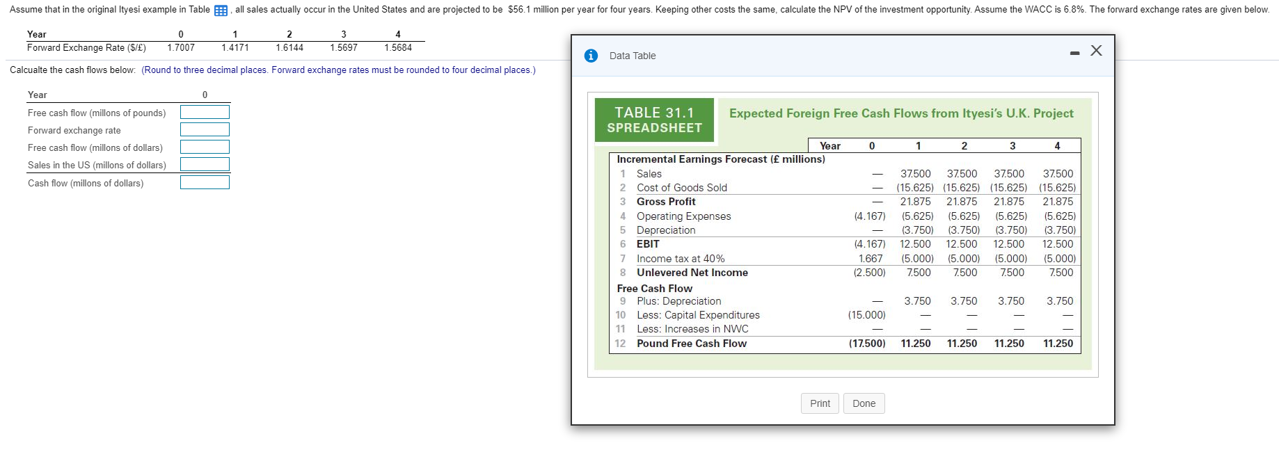
Task: Select the 1.7007 forward rate value
Action: [181, 48]
